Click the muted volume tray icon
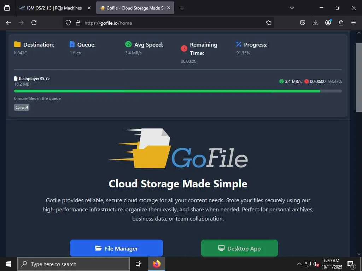 click(x=316, y=264)
